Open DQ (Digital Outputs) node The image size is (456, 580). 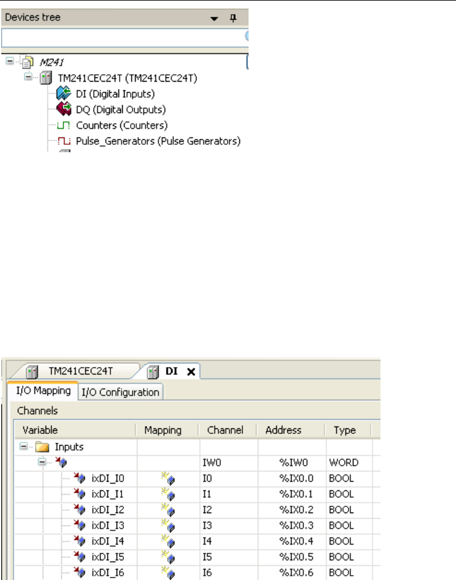click(120, 110)
